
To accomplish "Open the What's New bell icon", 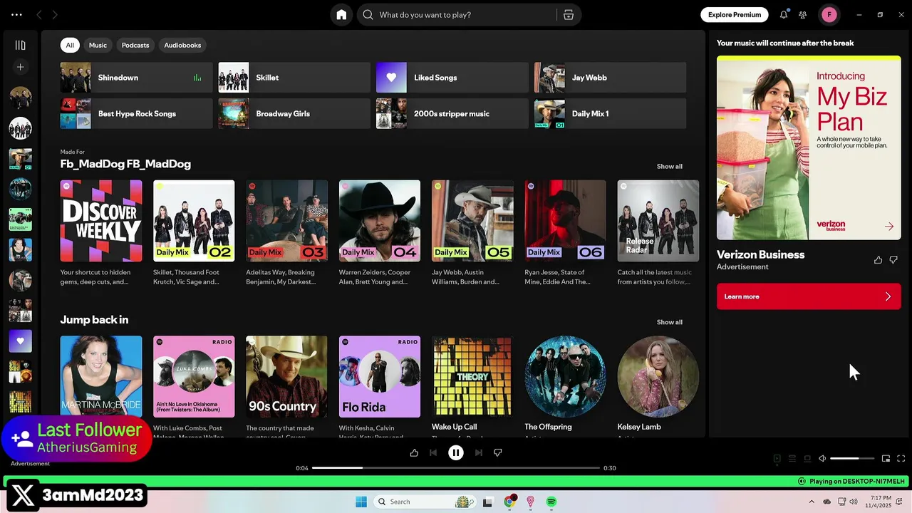I will (784, 15).
